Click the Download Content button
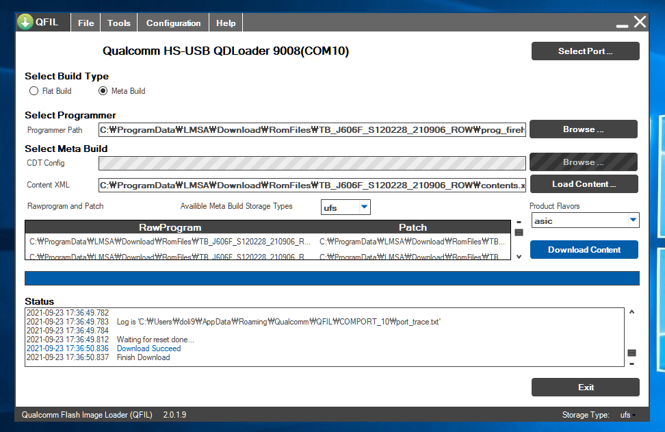 (x=584, y=249)
